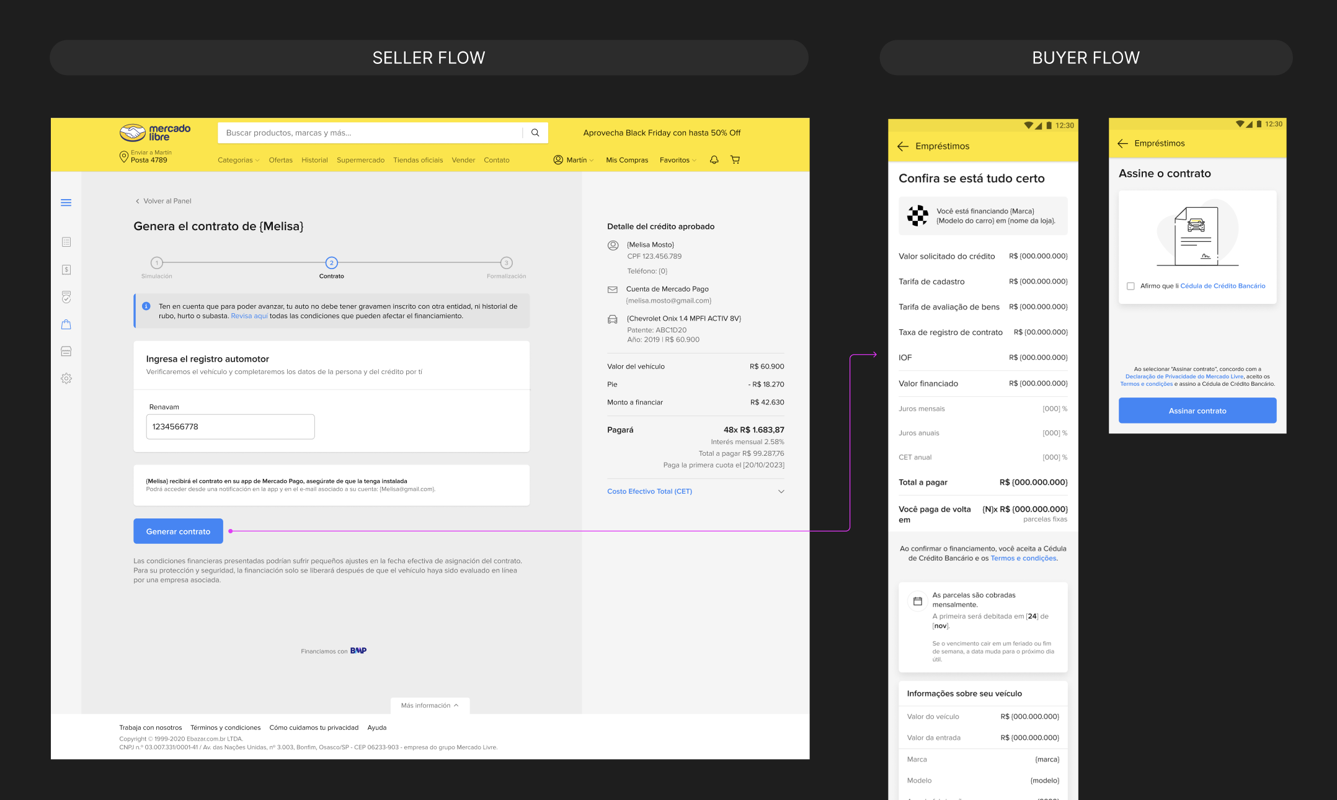Tap the Assinar contrato button

(x=1197, y=411)
